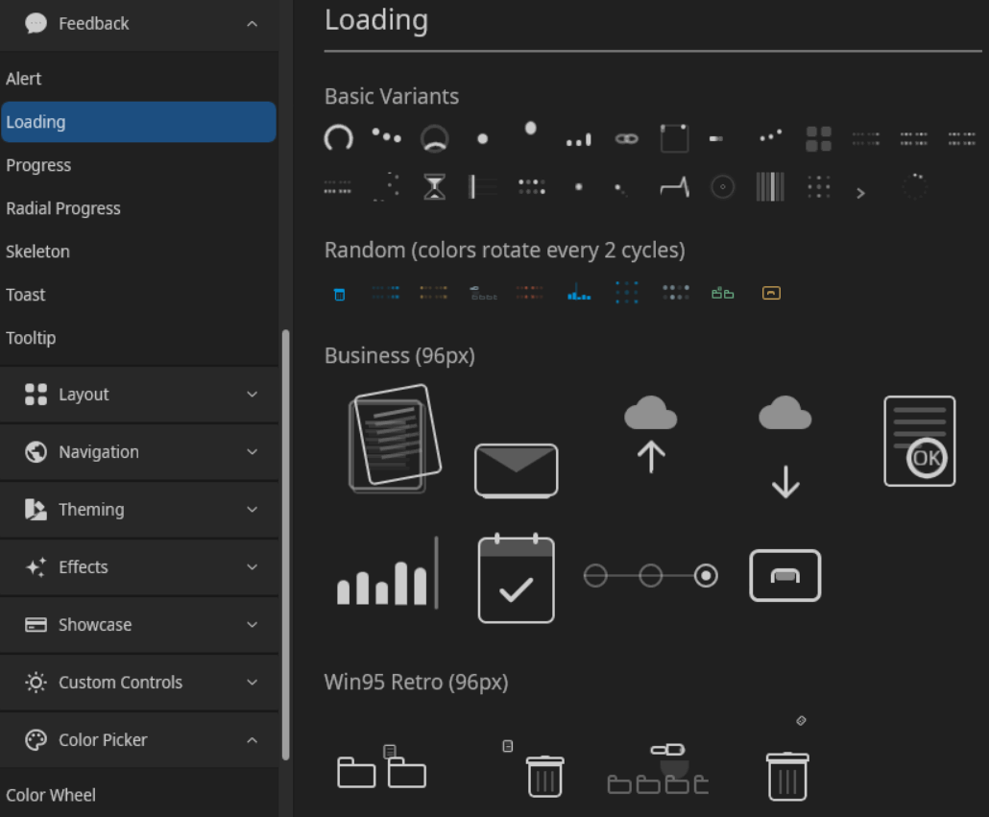
Task: Click the chain link loading spinner
Action: pyautogui.click(x=627, y=138)
